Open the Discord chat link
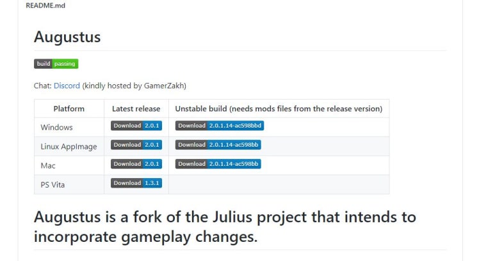 67,86
